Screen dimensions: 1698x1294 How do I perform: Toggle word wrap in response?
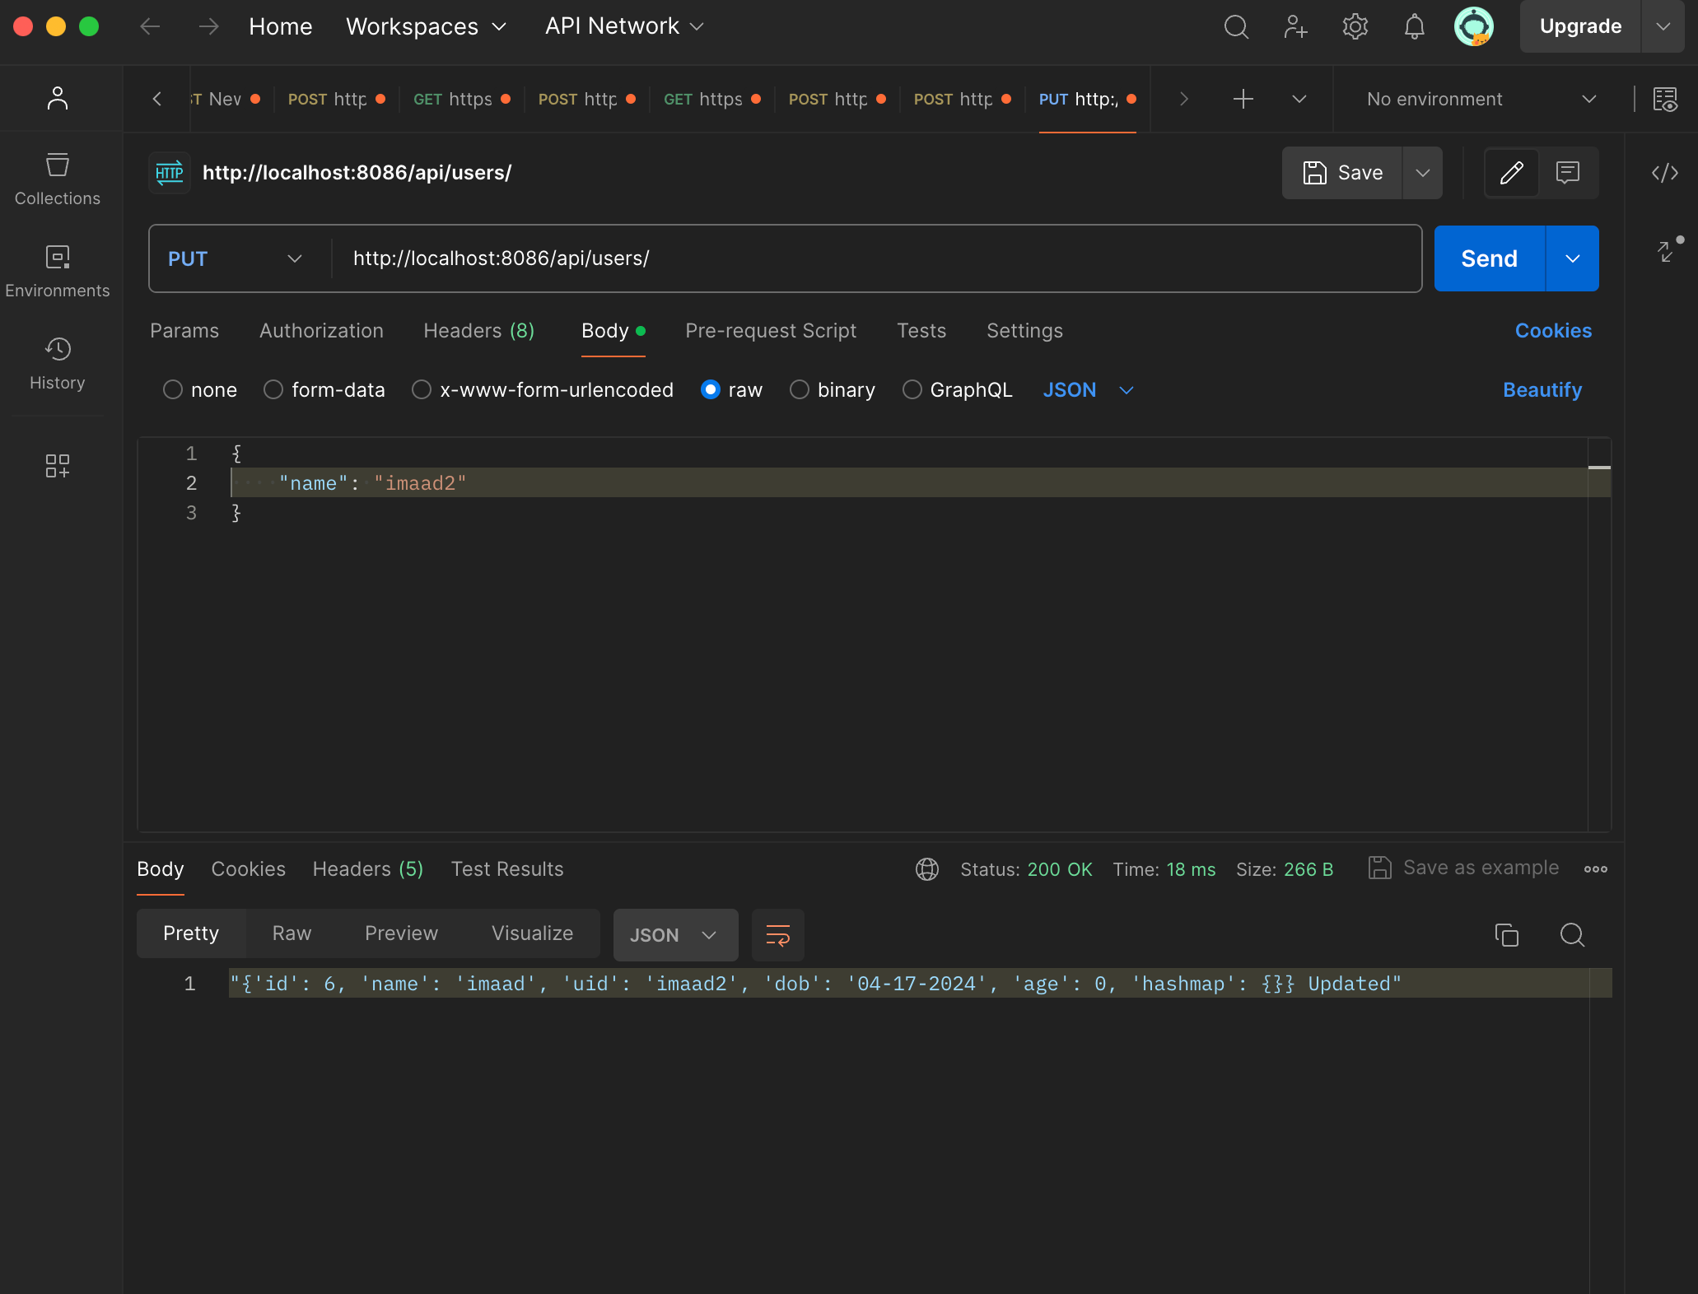(x=778, y=935)
